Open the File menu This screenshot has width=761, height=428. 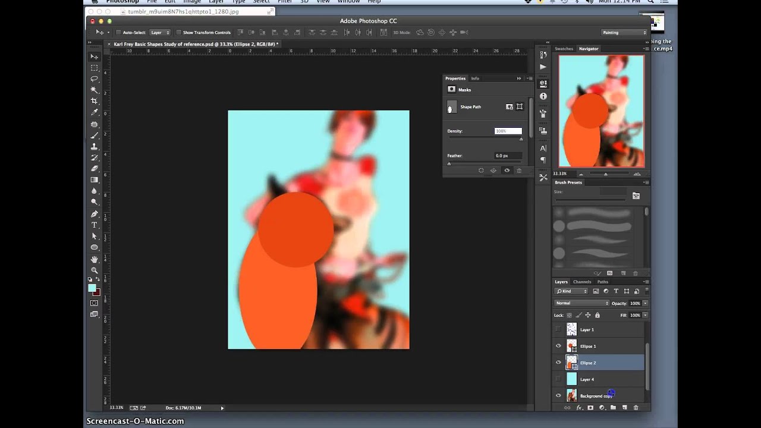pos(152,2)
